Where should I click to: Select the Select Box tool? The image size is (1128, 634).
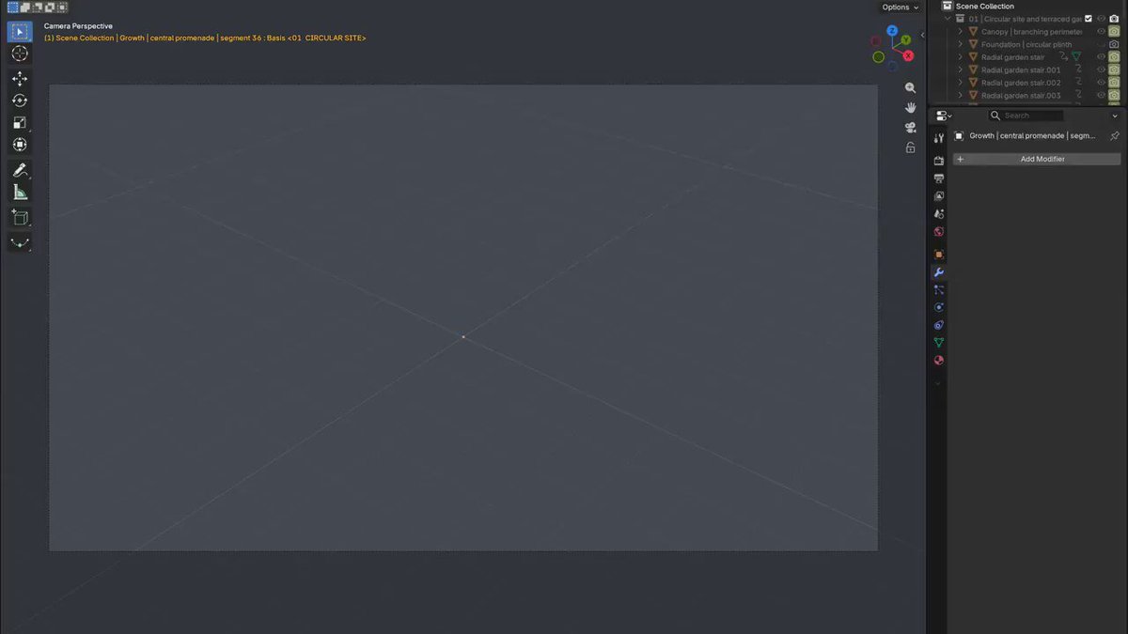point(20,31)
